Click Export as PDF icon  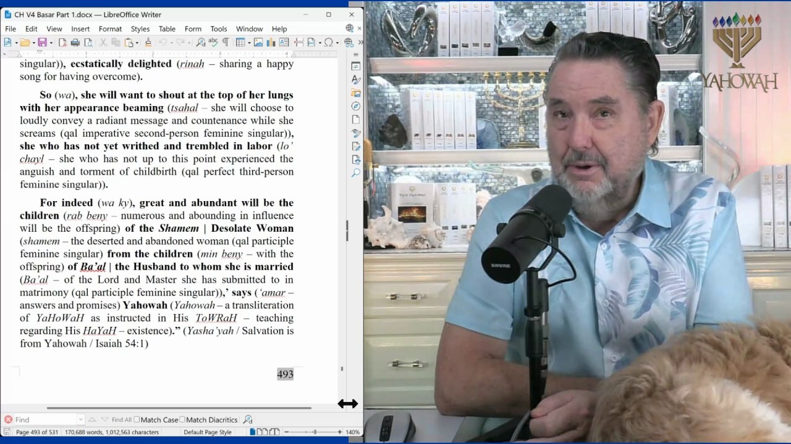tap(62, 42)
